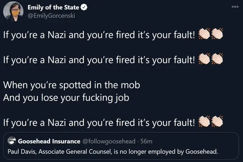Click the "And you lose your" job line
Viewport: 243px width, 162px height.
(x=64, y=99)
